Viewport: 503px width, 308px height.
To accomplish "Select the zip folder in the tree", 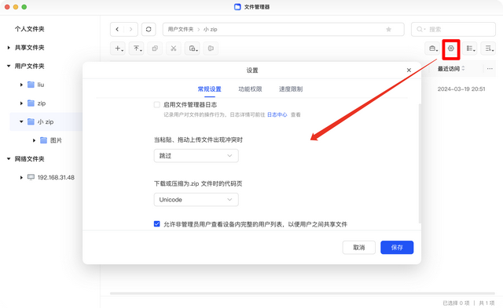I will (x=42, y=103).
